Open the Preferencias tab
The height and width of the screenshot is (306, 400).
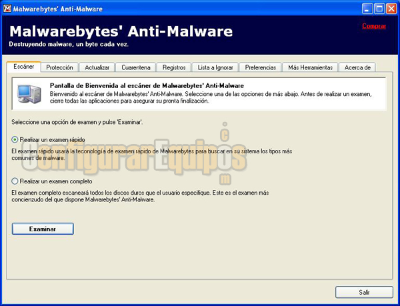point(261,67)
